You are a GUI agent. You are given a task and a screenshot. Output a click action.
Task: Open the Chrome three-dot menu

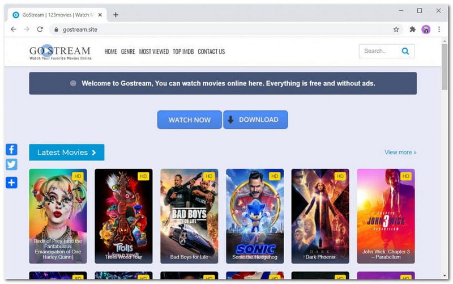[x=439, y=29]
